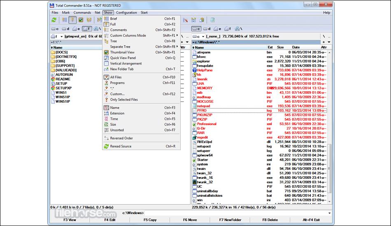This screenshot has height=226, width=391.
Task: Select Thumbnail View menu entry
Action: [142, 52]
